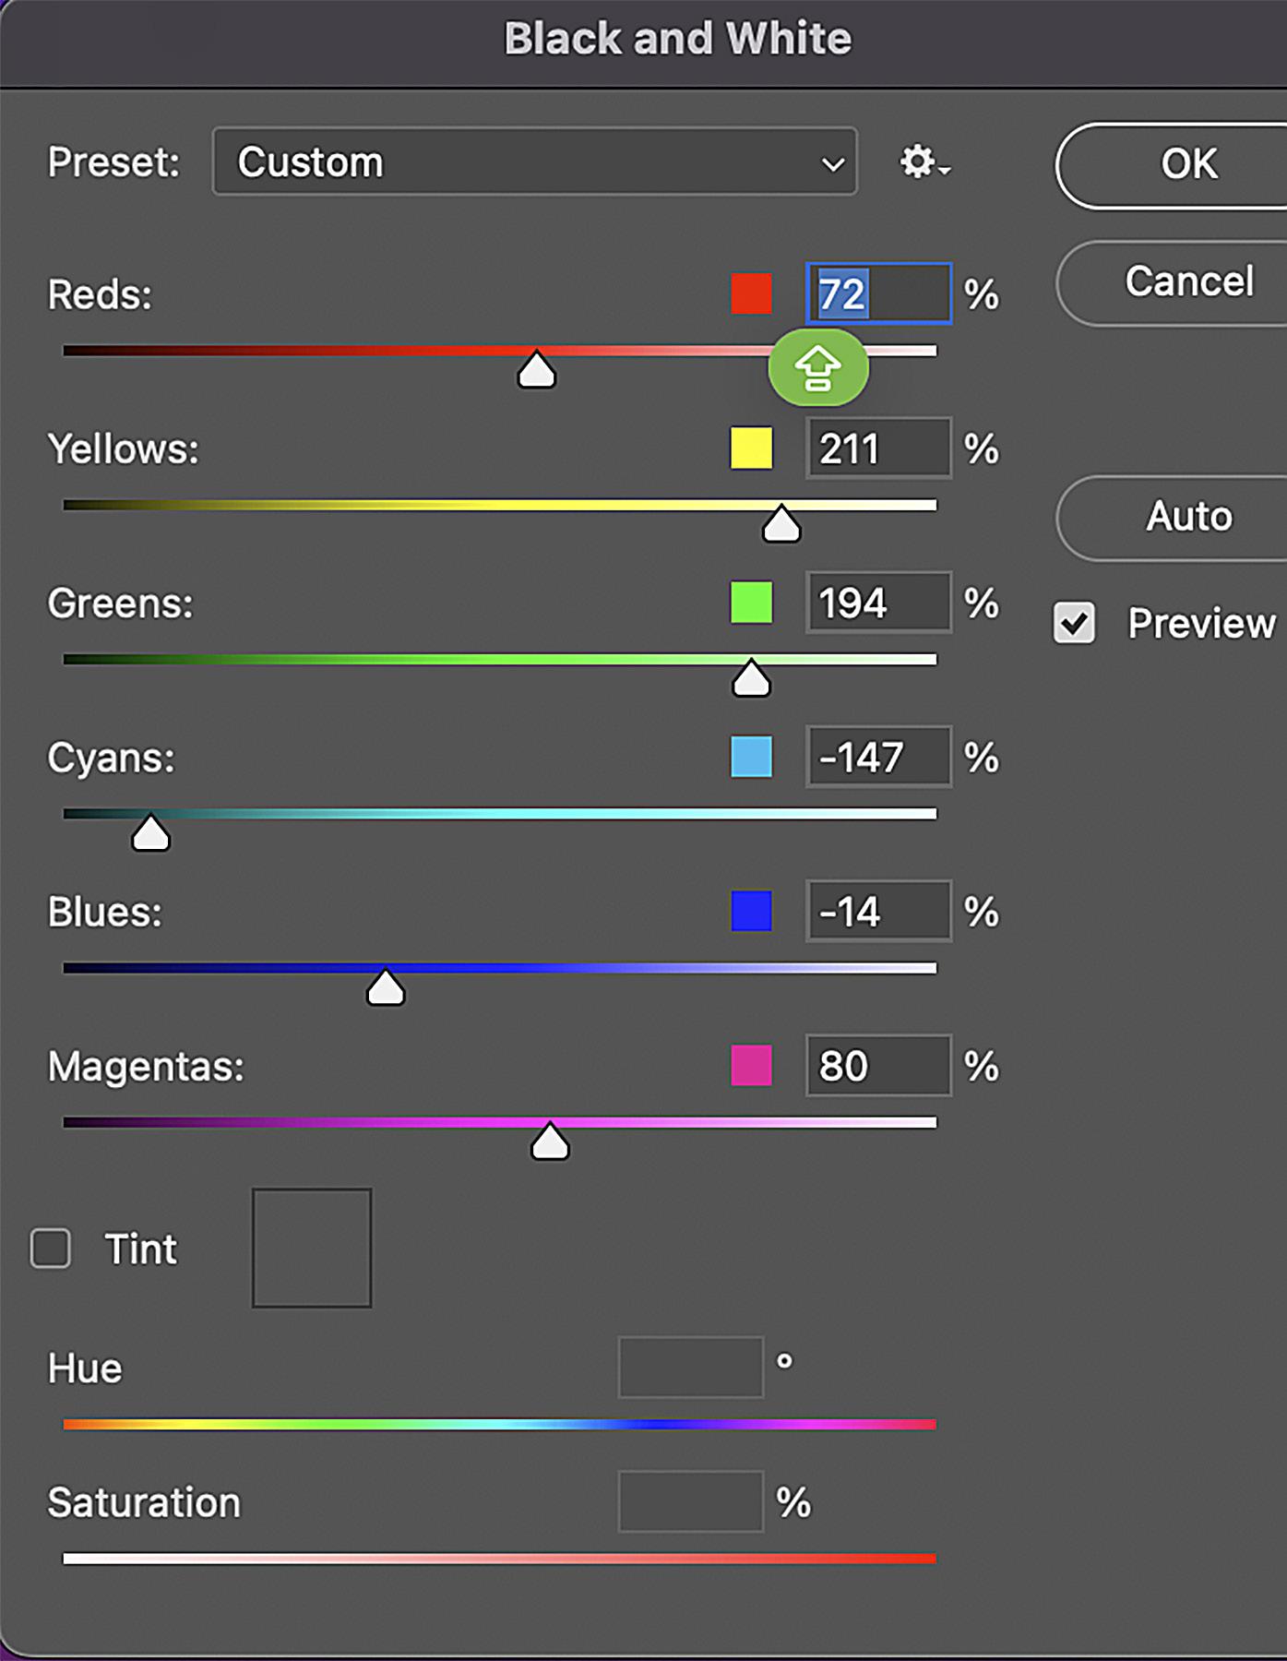Image resolution: width=1287 pixels, height=1661 pixels.
Task: Open the preset options gear menu
Action: (x=924, y=162)
